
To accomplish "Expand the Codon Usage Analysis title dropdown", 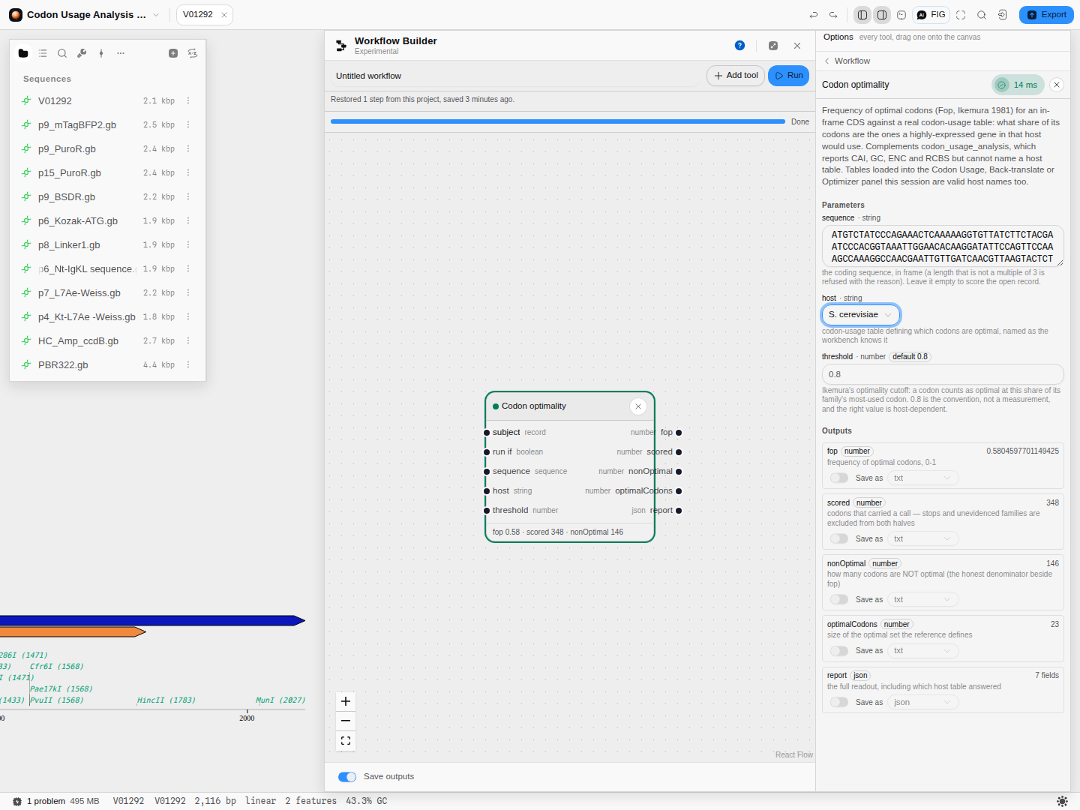I will click(156, 15).
